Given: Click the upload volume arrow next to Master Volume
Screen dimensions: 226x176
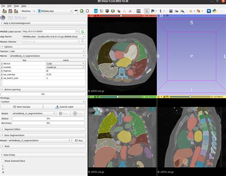Looking at the screenshot, I should (82, 41).
